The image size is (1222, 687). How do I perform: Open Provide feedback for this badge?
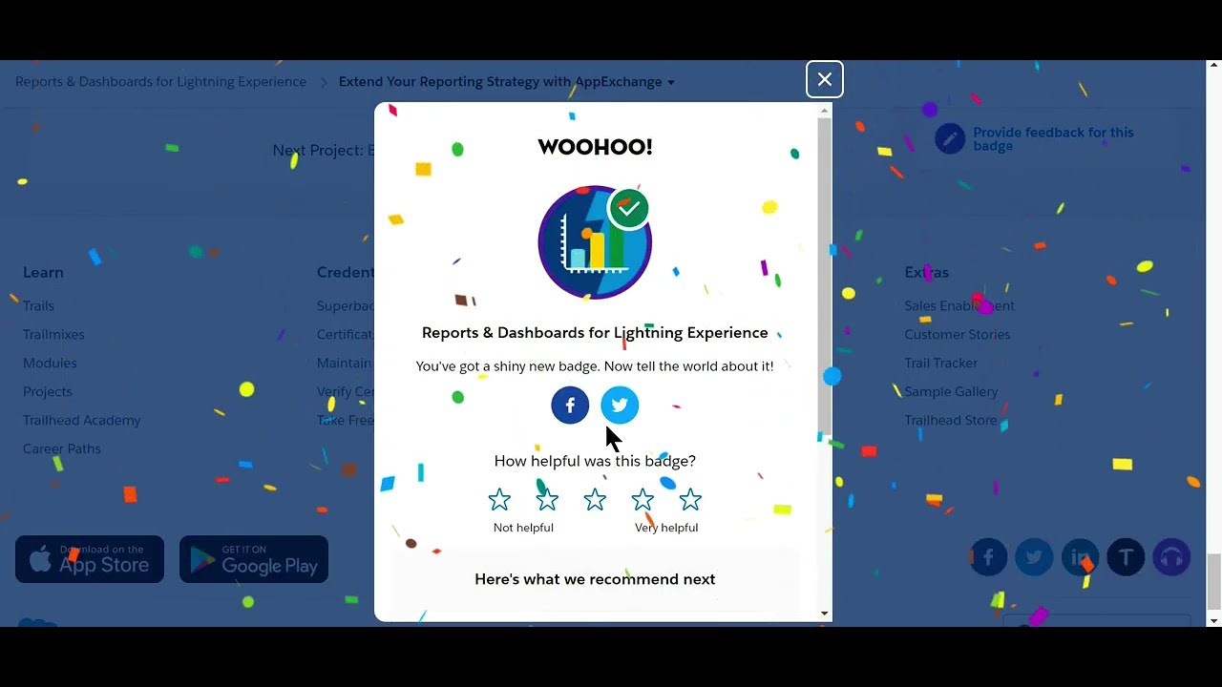tap(1053, 139)
